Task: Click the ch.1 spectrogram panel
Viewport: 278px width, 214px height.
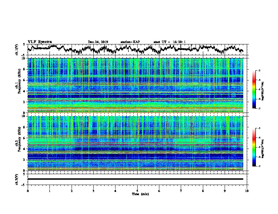Action: [x=135, y=85]
